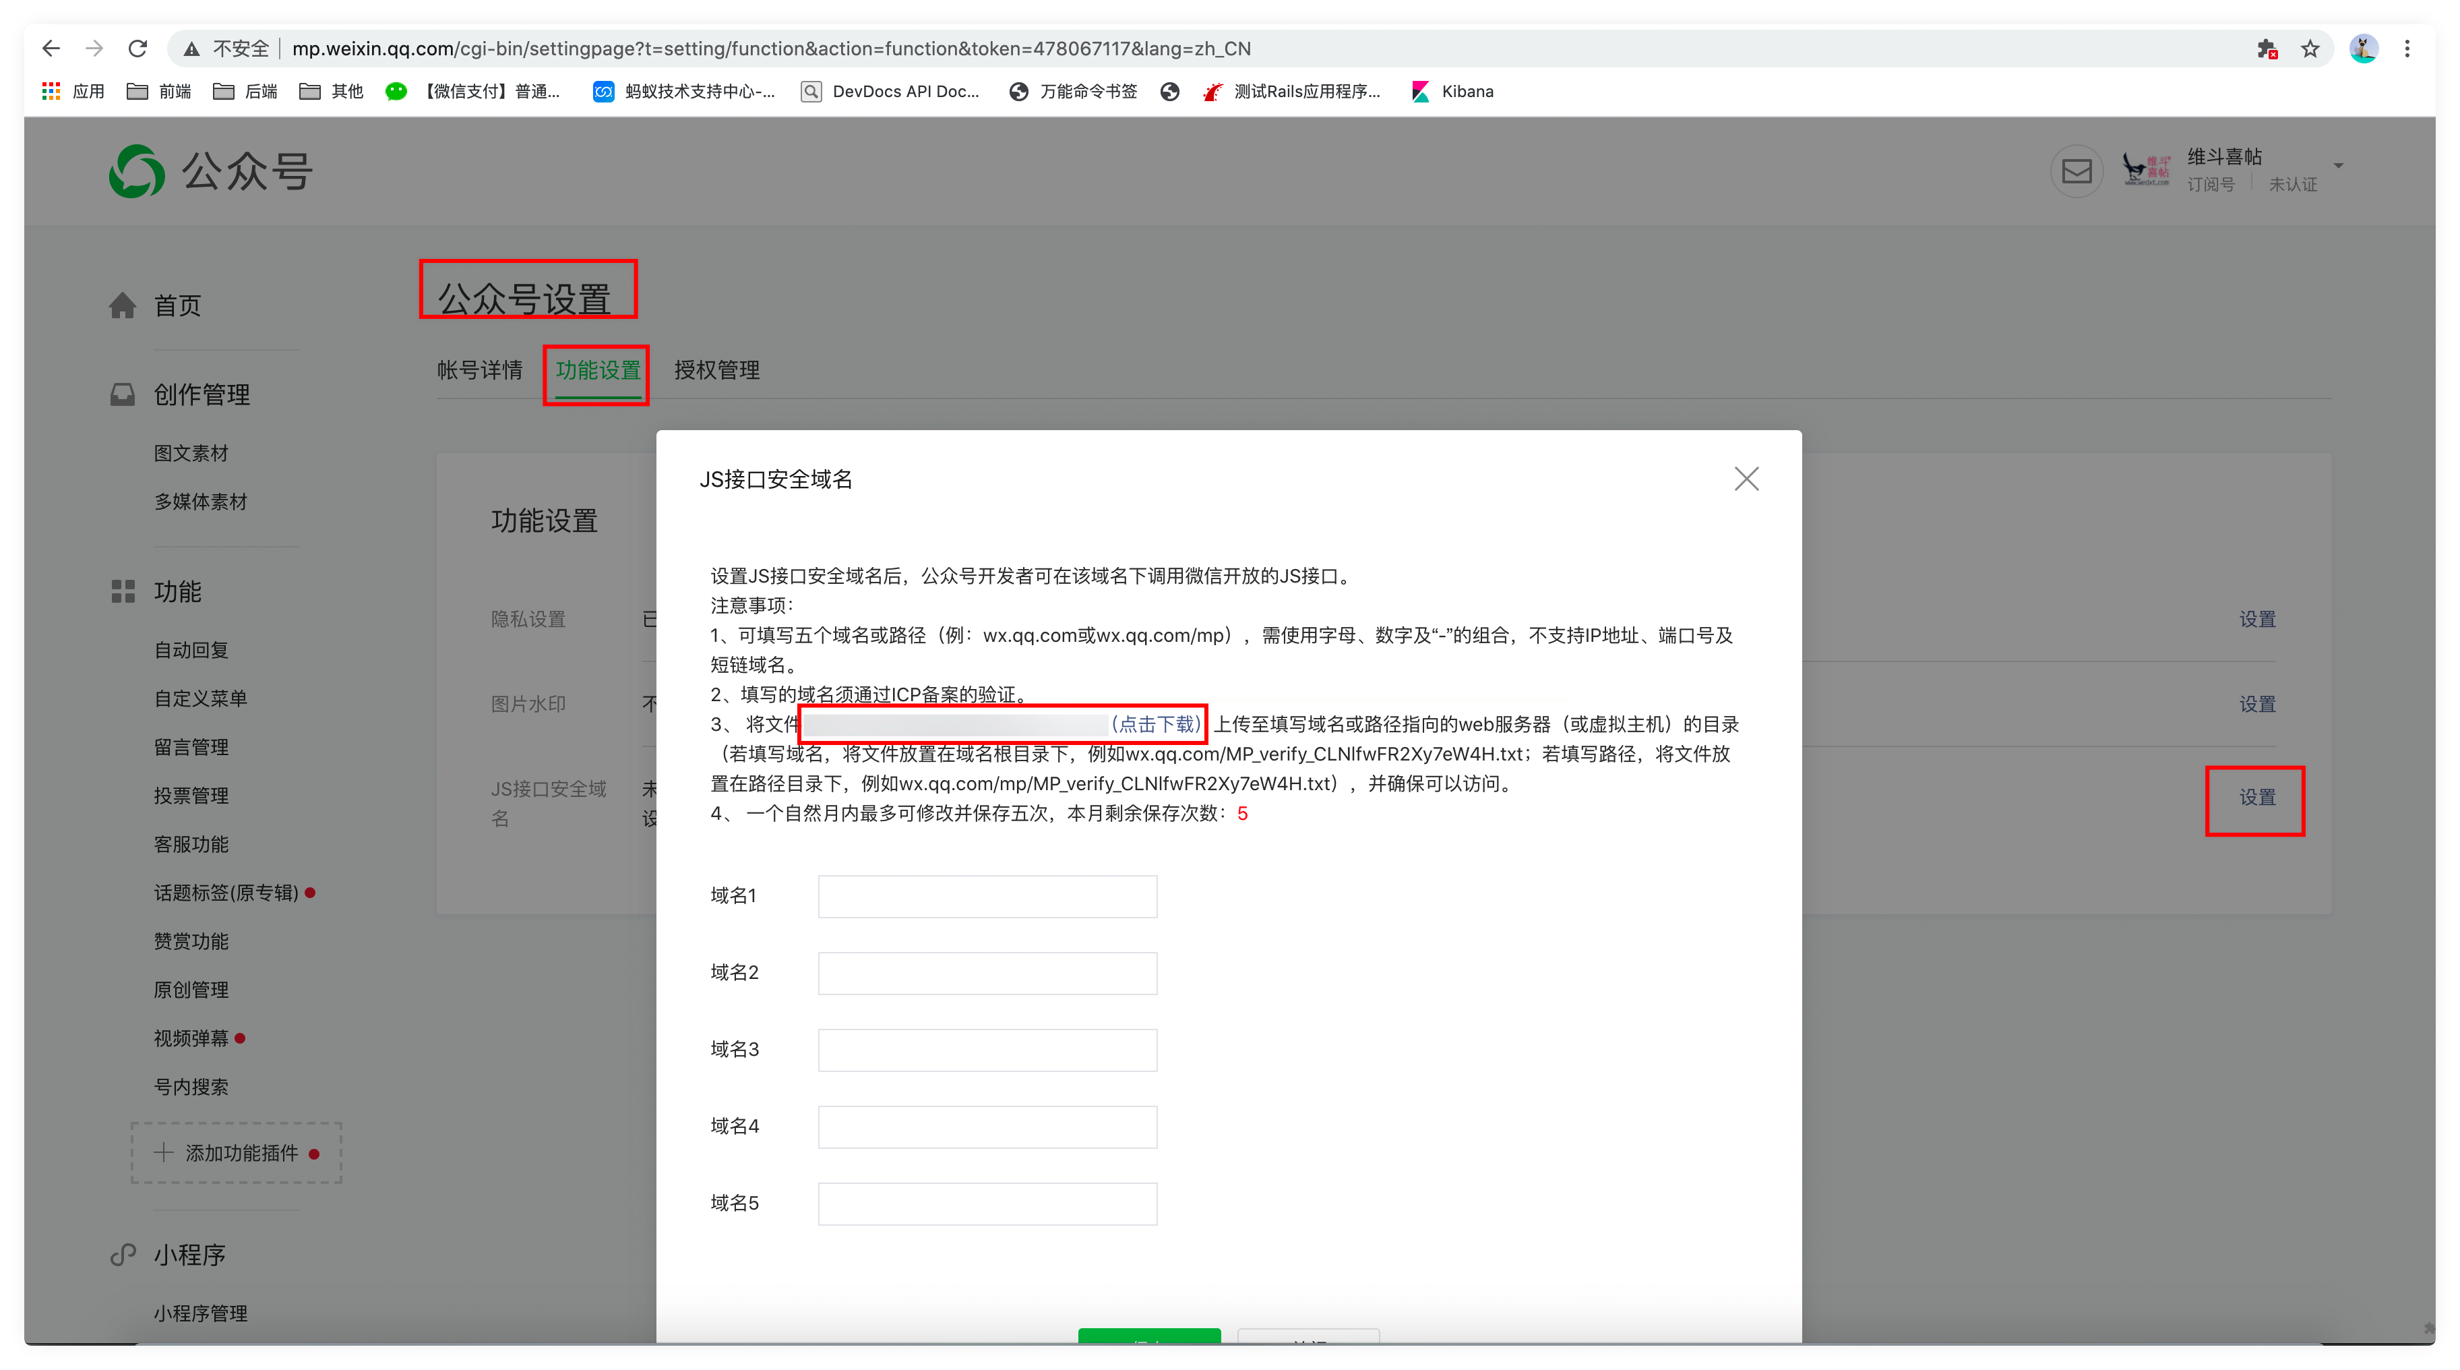Open the extensions puzzle icon

2266,49
